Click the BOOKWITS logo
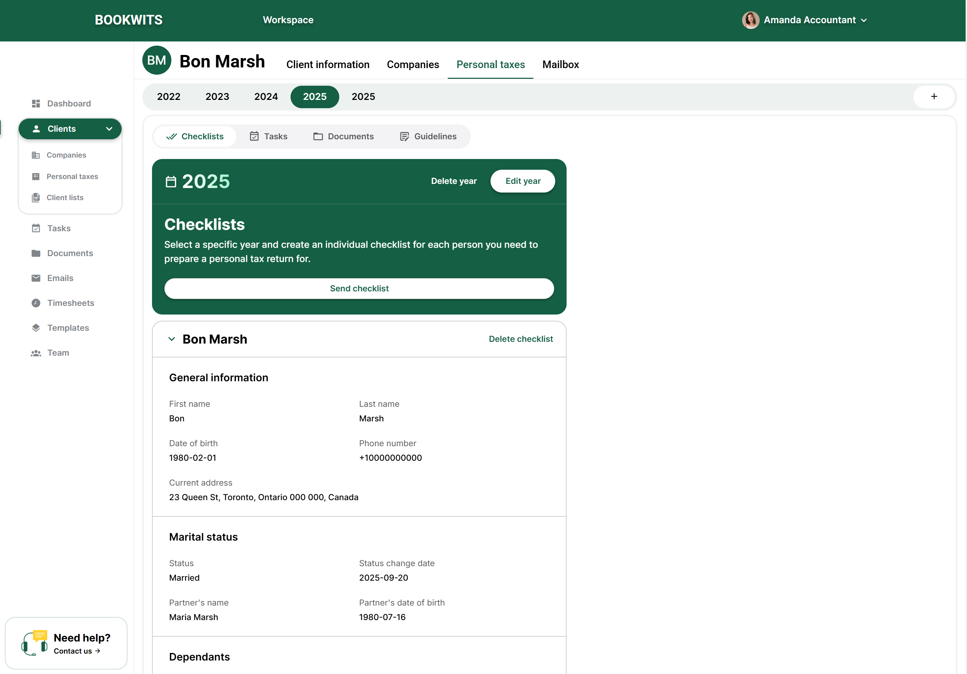The width and height of the screenshot is (967, 674). click(129, 20)
